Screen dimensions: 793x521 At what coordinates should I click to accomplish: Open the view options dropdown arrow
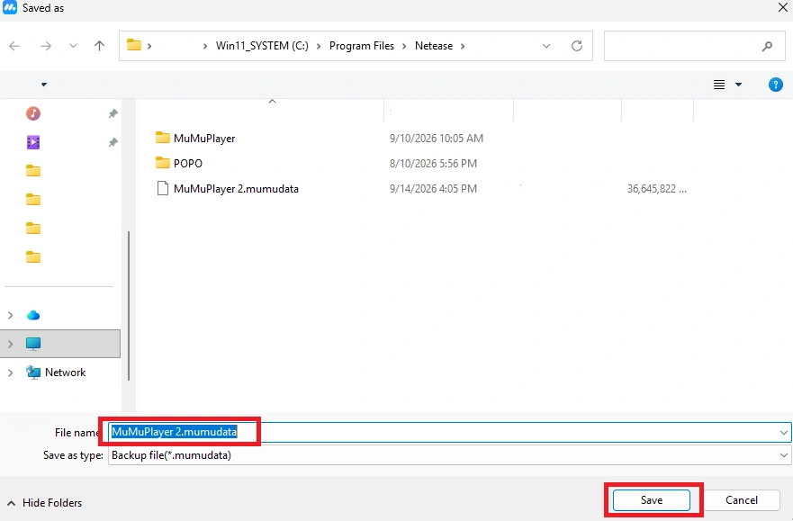(x=738, y=85)
